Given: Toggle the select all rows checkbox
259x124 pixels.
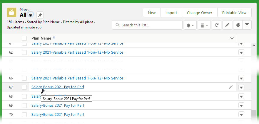Looking at the screenshot, I should coord(24,38).
